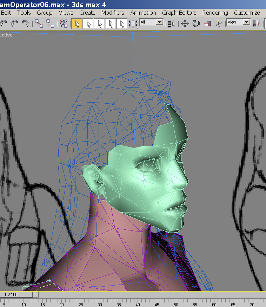The height and width of the screenshot is (307, 266).
Task: Click the Unlink Selection icon
Action: click(x=51, y=24)
